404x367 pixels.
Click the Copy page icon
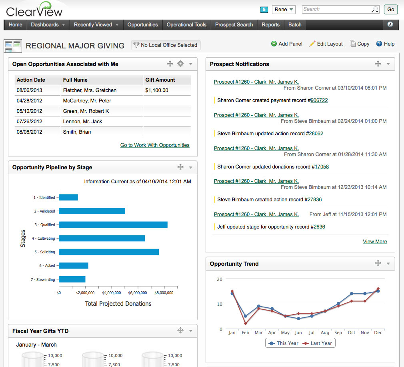353,44
